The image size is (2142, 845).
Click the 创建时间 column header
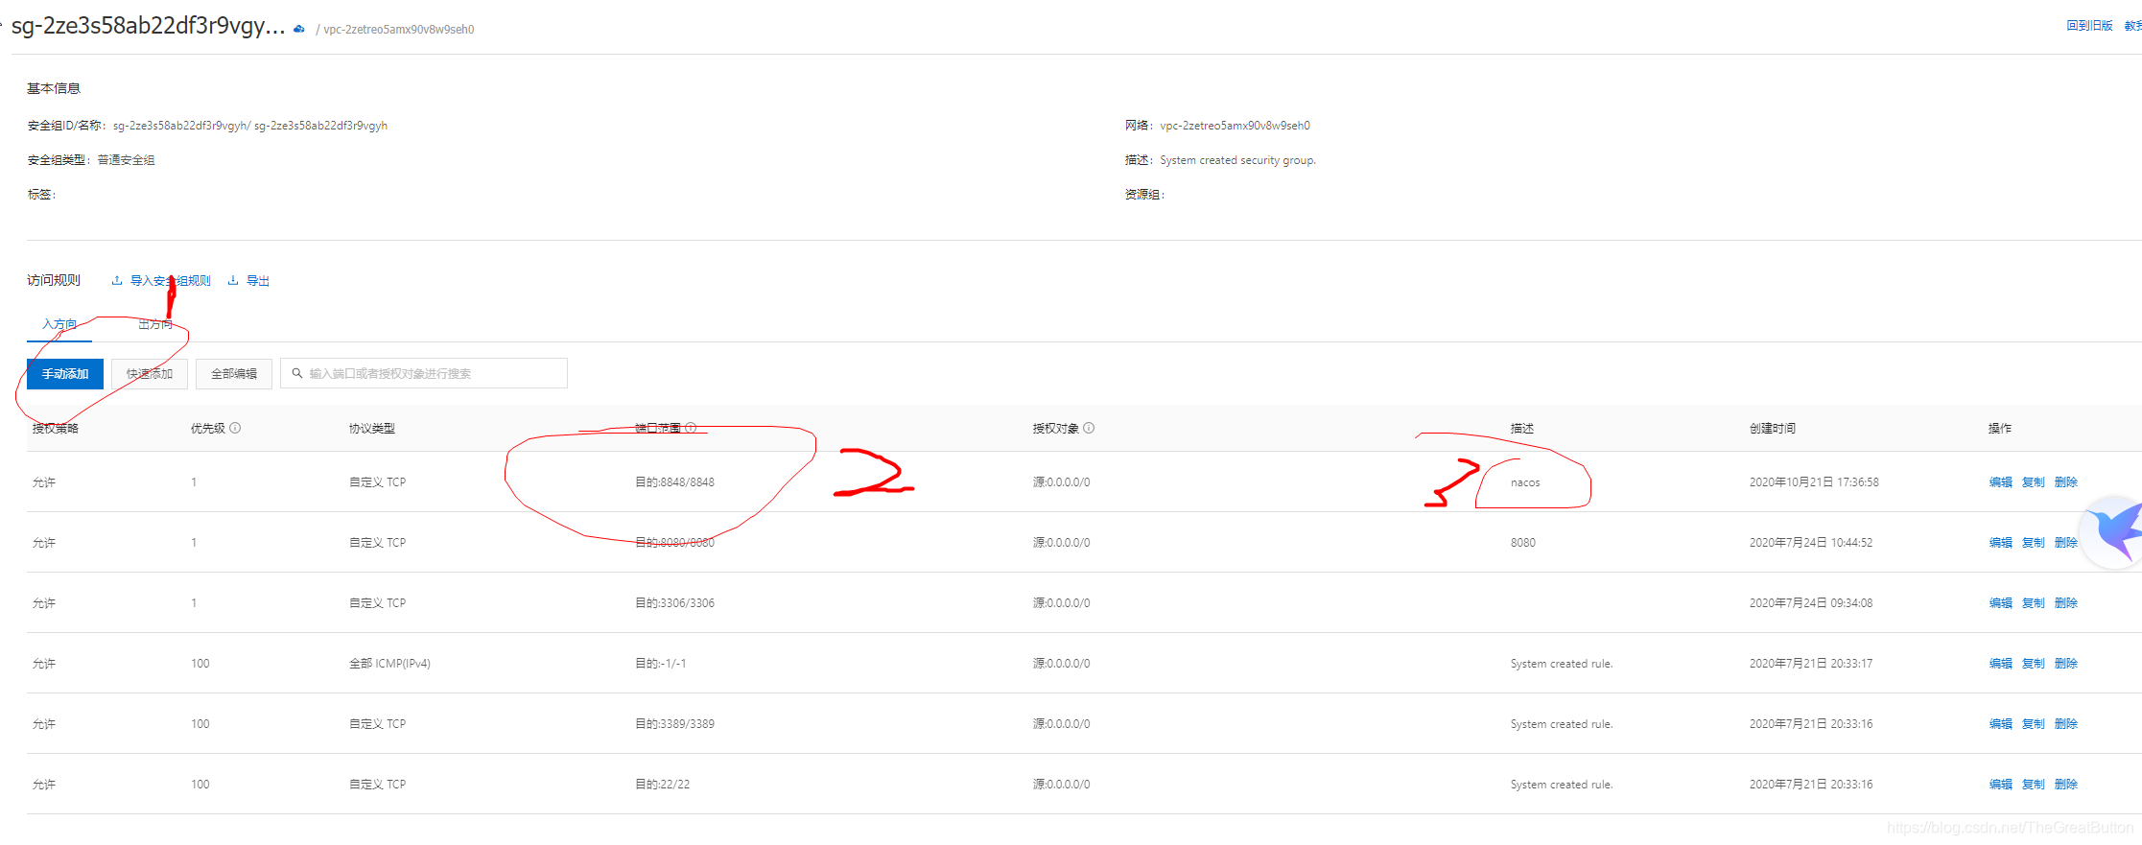(1773, 429)
